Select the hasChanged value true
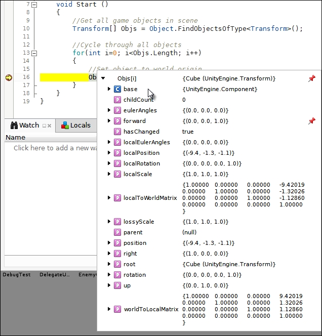This screenshot has width=322, height=336. (x=188, y=132)
